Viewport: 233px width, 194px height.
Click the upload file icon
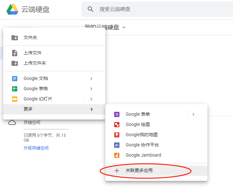click(15, 53)
